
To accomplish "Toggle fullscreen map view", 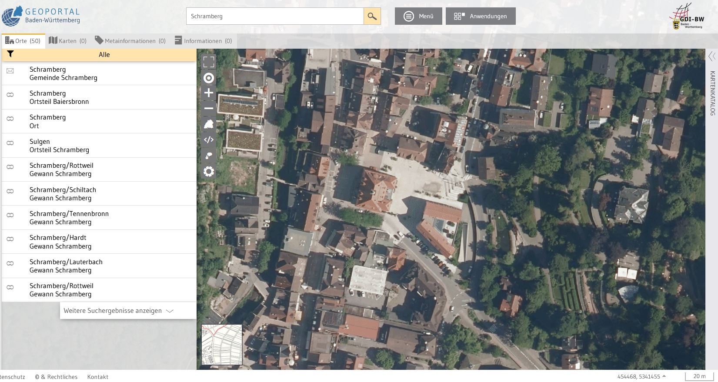I will [209, 62].
